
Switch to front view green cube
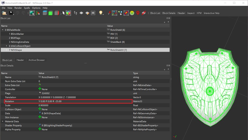click(x=51, y=13)
